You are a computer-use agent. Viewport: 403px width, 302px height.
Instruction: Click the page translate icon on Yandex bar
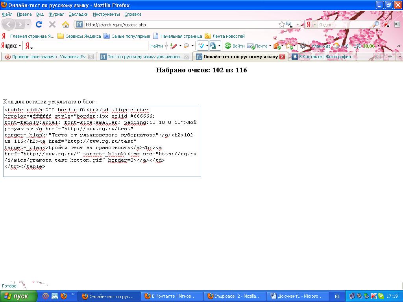[x=213, y=46]
